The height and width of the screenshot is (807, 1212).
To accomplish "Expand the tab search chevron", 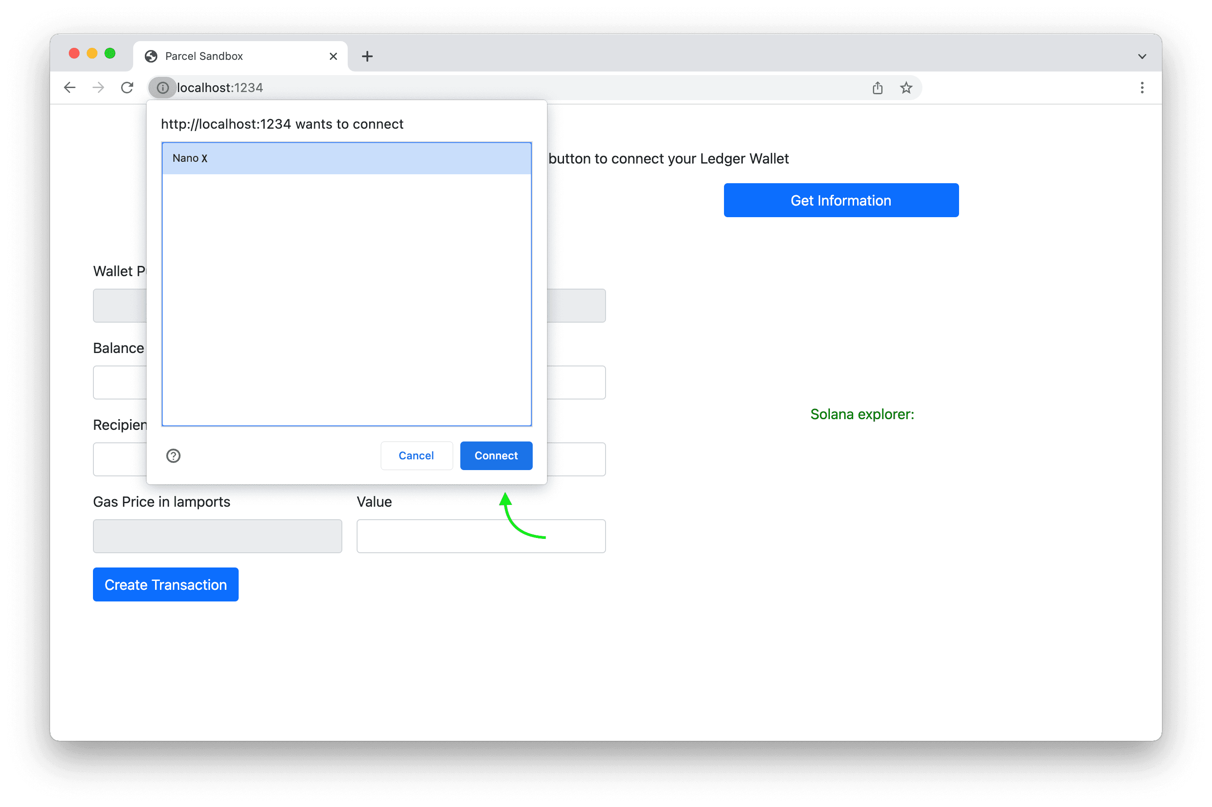I will [1141, 56].
